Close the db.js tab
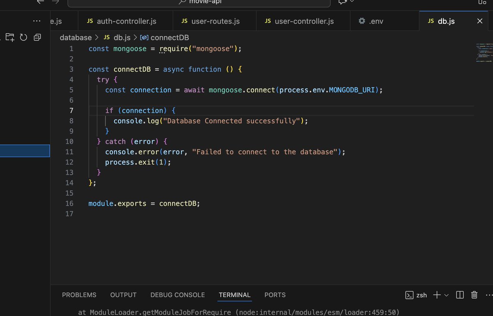Viewport: 493px width, 316px height. [x=479, y=21]
